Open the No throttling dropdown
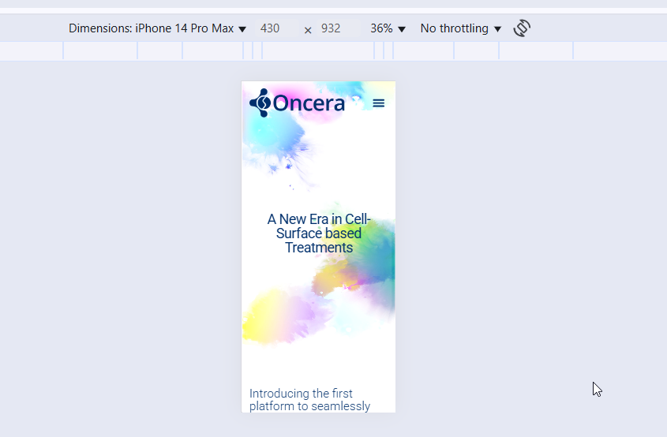 pos(460,28)
